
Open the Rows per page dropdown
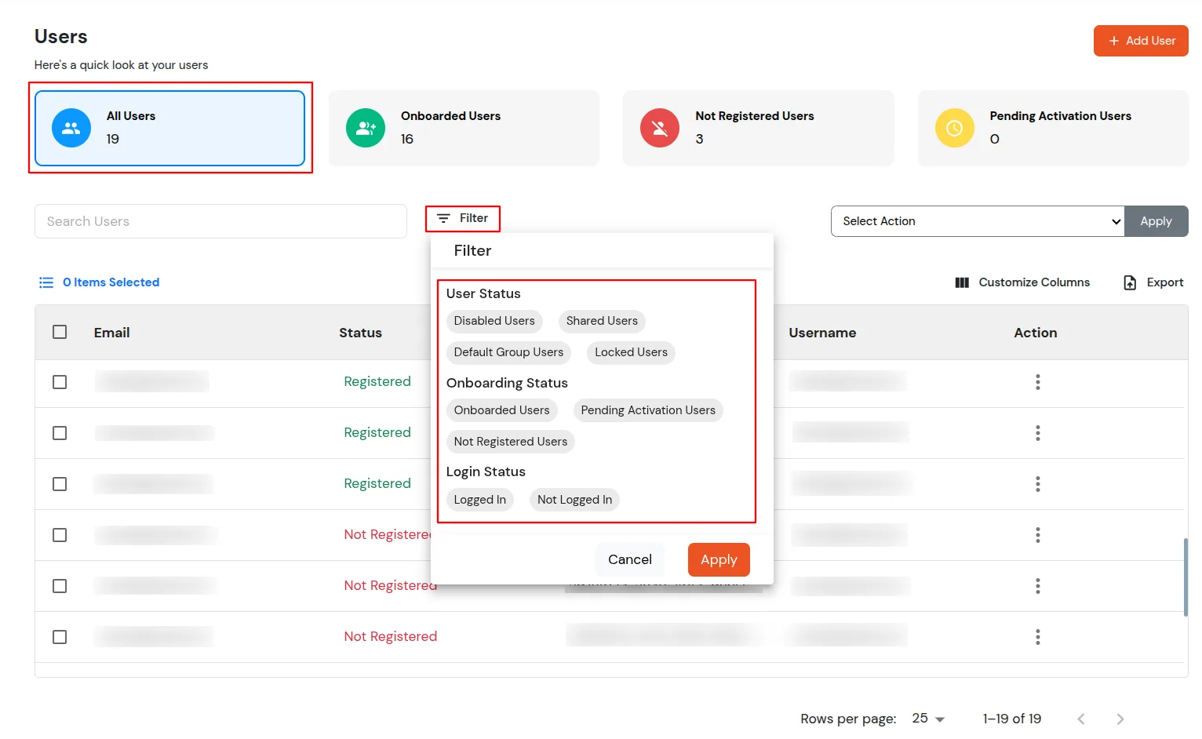coord(928,718)
